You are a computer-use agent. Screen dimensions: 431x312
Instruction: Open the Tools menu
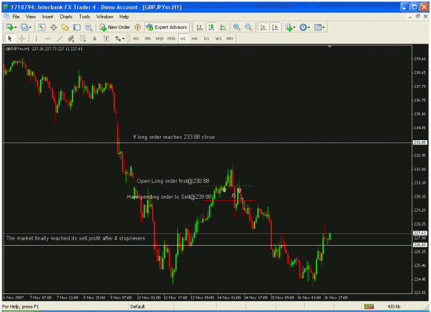point(84,17)
